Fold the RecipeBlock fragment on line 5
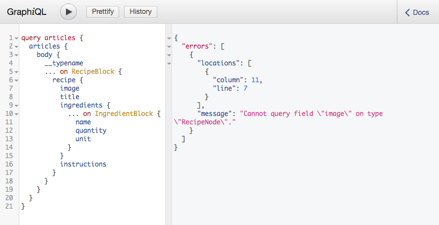This screenshot has height=225, width=439. coord(16,72)
